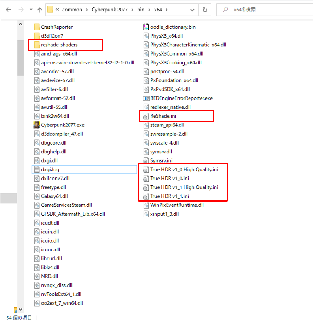The image size is (313, 323).
Task: Select file name WinPixEventRuntime.dll
Action: 177,205
